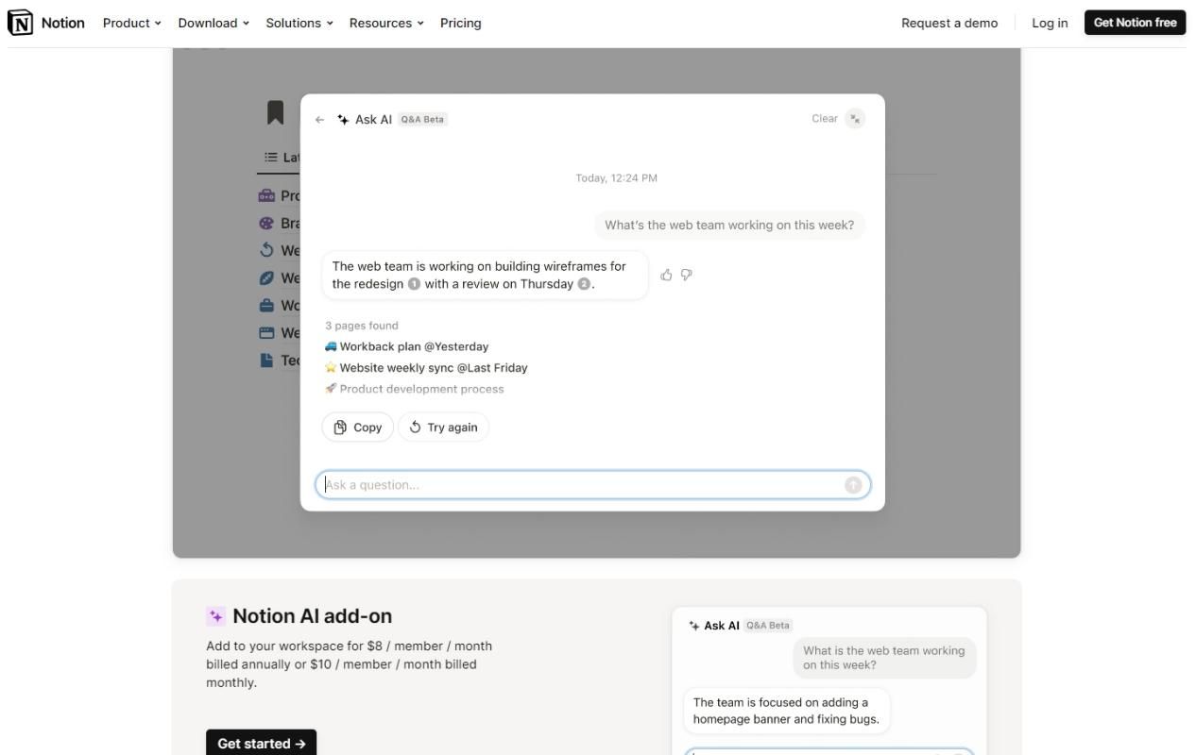Click the user question bubble about web team
Screen dimensions: 1196x755
tap(729, 226)
